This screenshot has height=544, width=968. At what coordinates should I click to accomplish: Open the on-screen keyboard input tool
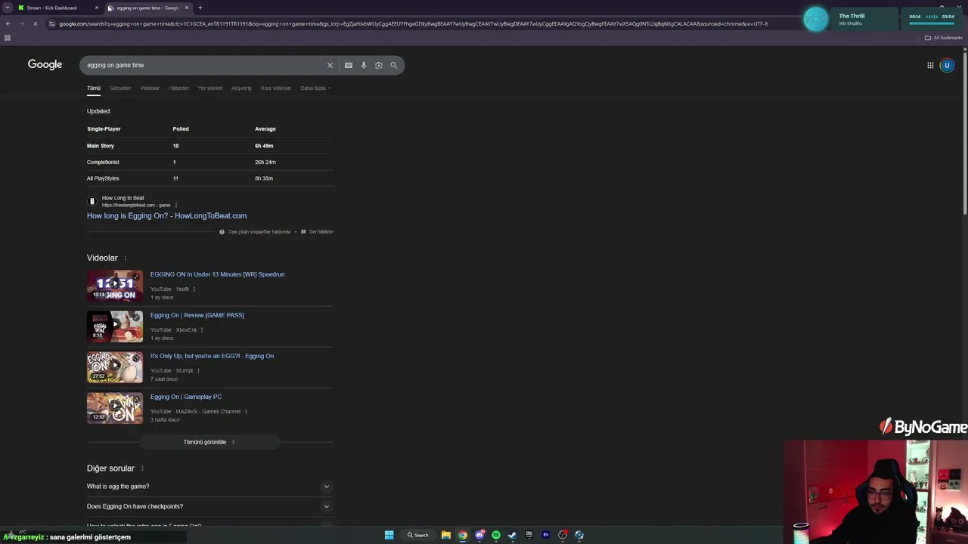point(349,65)
